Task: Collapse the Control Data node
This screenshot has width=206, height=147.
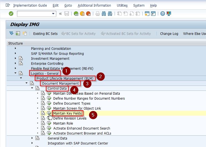Action: tap(32, 88)
